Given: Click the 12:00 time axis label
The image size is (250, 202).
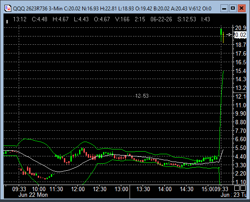Looking at the screenshot, I should pos(78,189).
